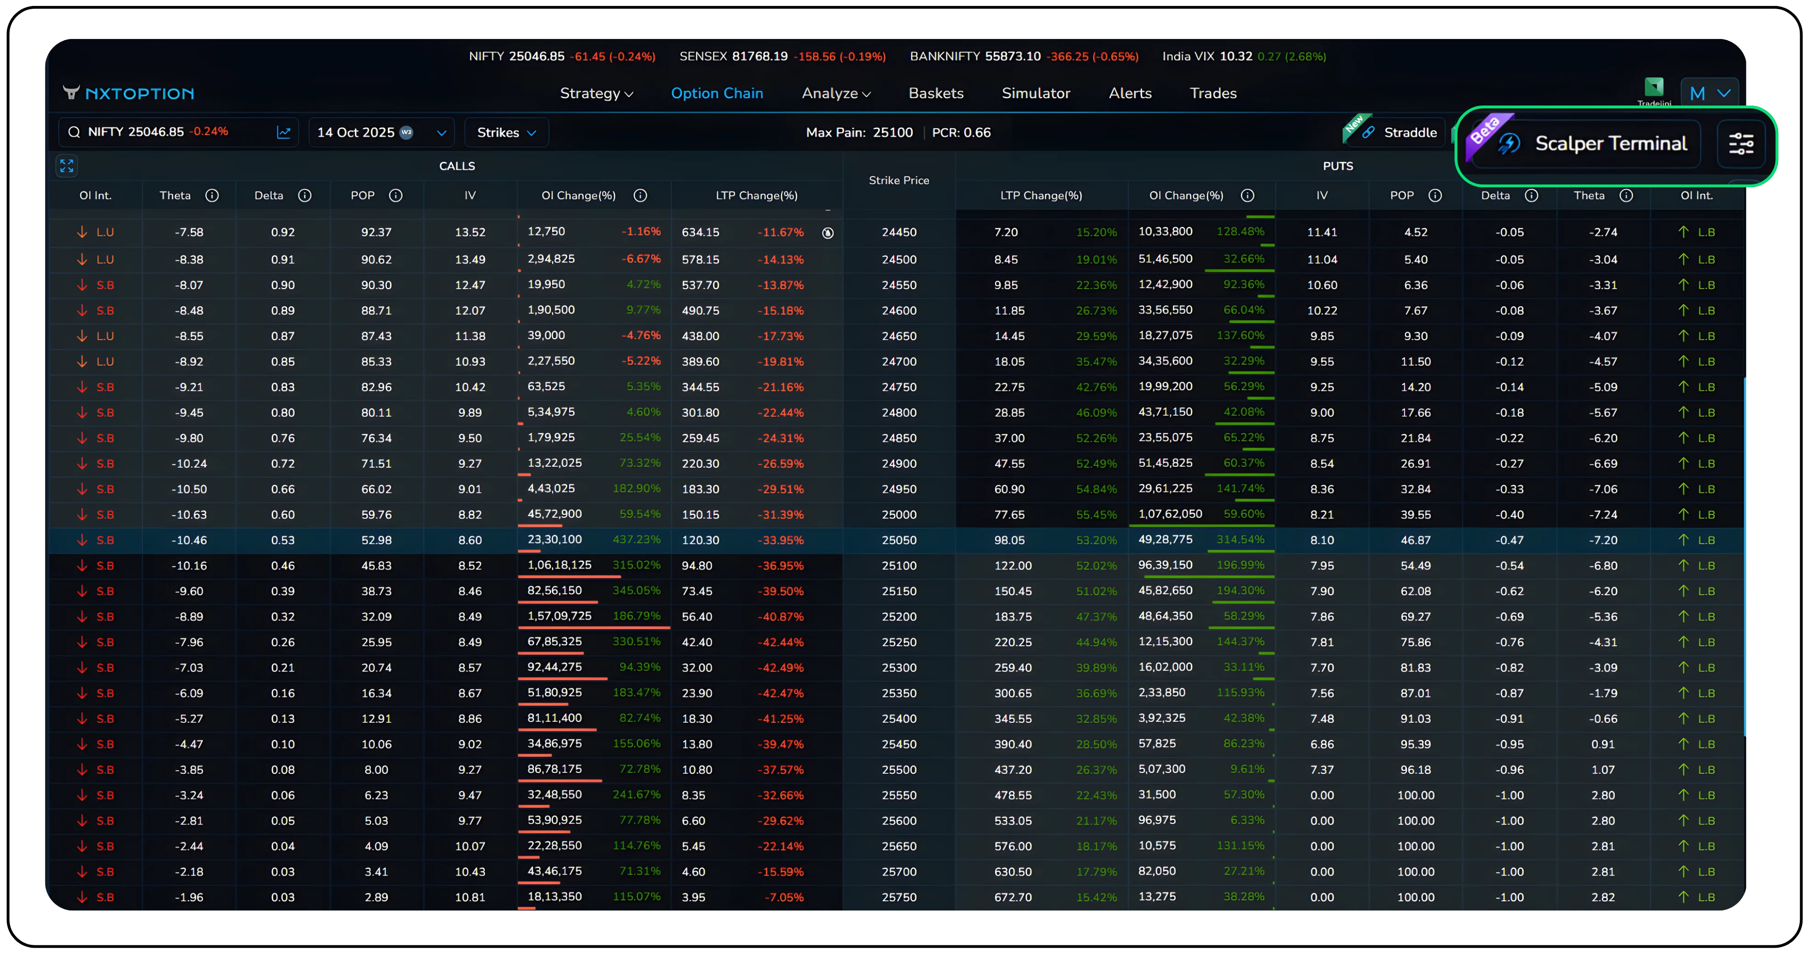Open the Analyze menu

click(835, 93)
